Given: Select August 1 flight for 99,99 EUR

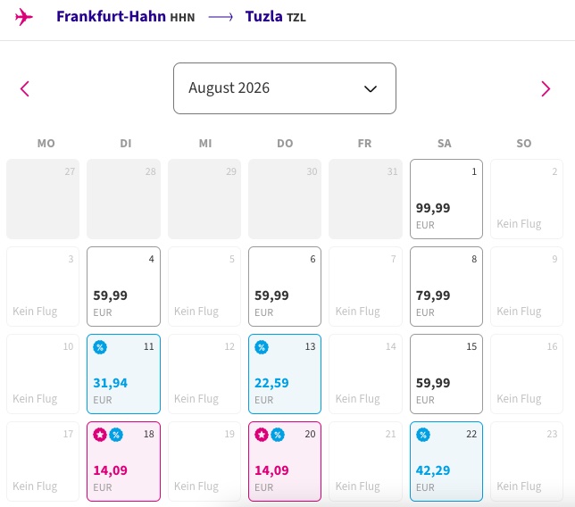Looking at the screenshot, I should 446,199.
